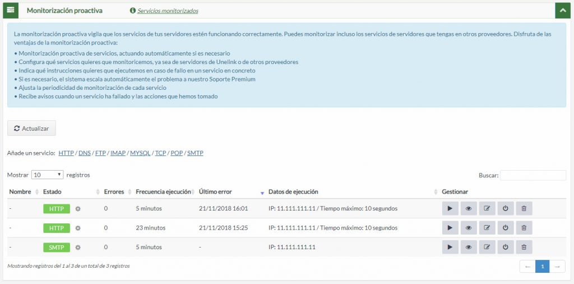View details with eye icon in 15:25 row
Viewport: 574px width, 284px height.
tap(469, 227)
